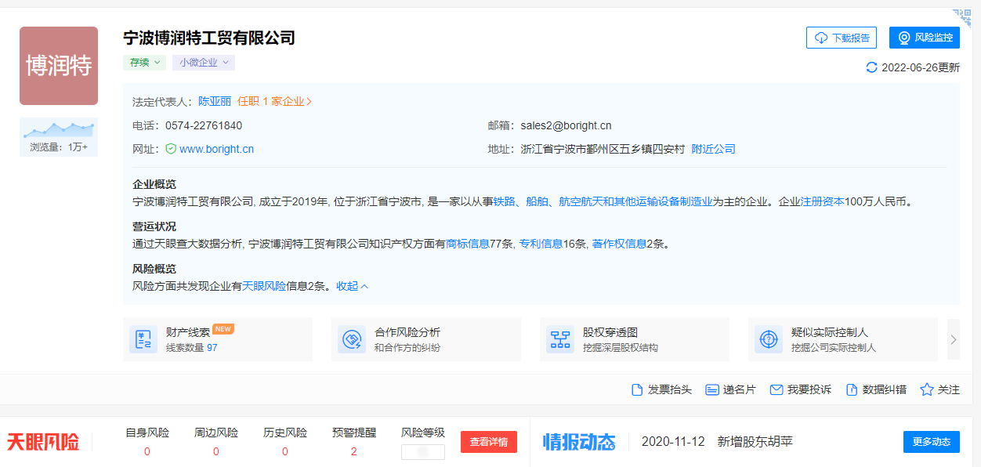Screen dimensions: 981x467
Task: Click 递名片 to send business card
Action: coord(729,389)
